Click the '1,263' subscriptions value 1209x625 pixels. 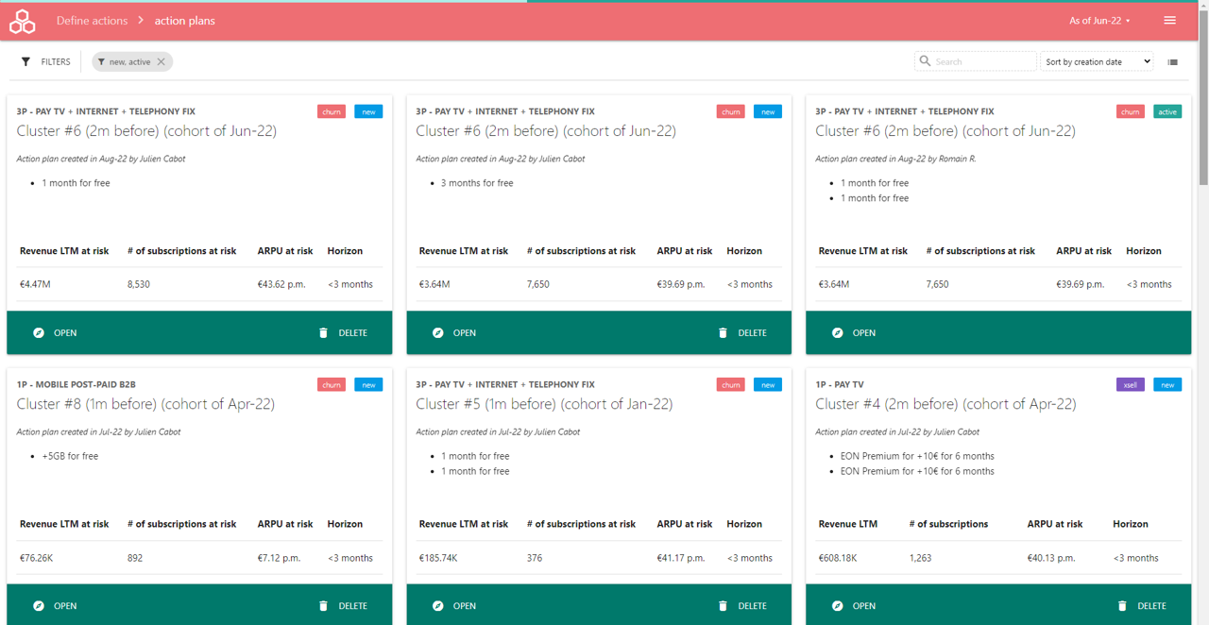920,558
